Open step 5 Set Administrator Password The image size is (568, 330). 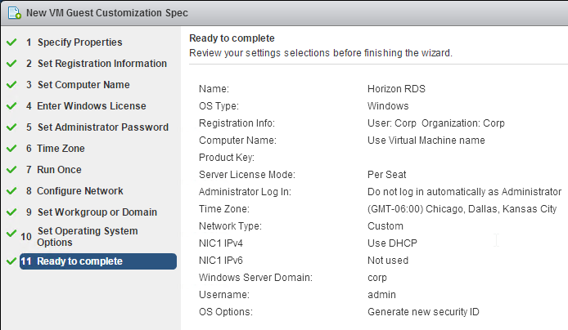click(97, 127)
